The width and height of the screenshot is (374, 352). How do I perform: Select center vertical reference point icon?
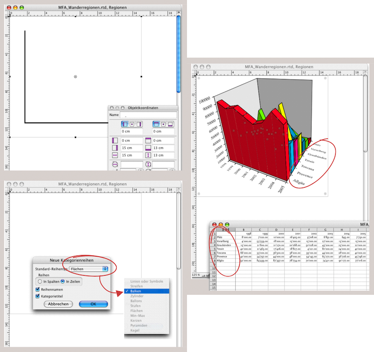tap(163, 124)
